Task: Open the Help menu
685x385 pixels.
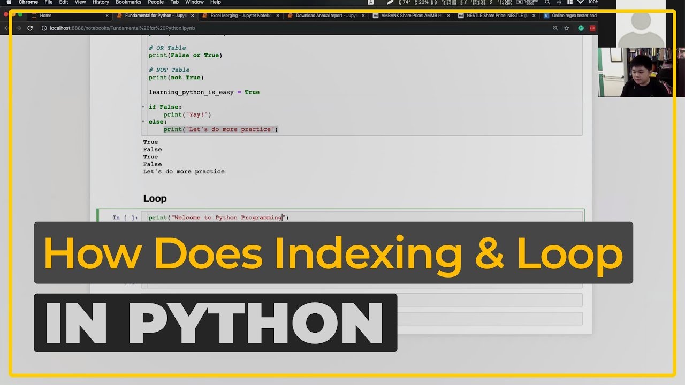Action: click(216, 2)
